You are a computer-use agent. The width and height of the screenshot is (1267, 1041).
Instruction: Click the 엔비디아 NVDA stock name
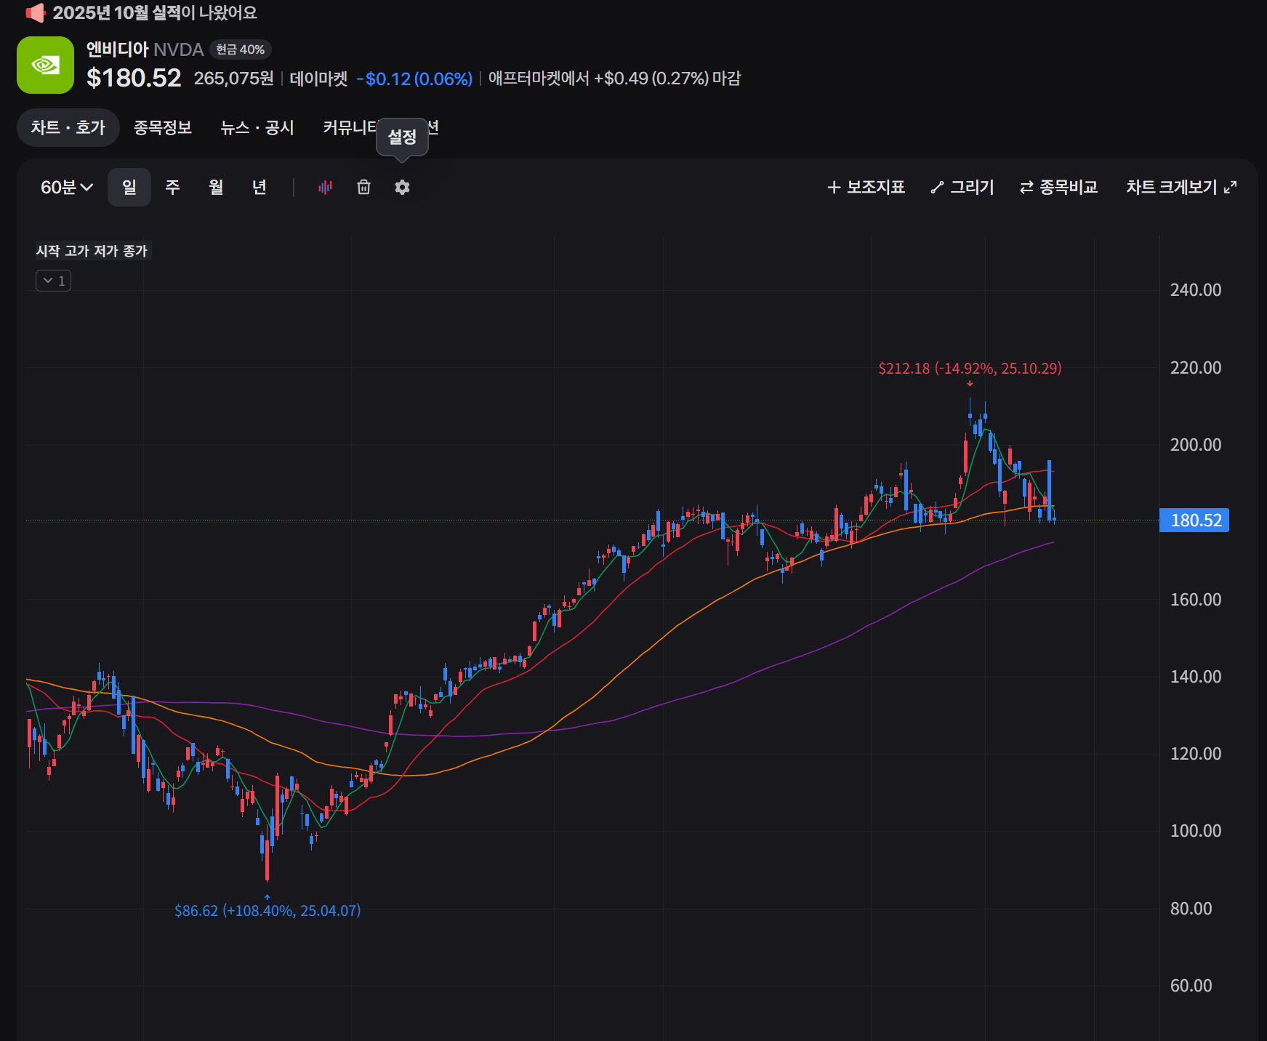(x=145, y=49)
